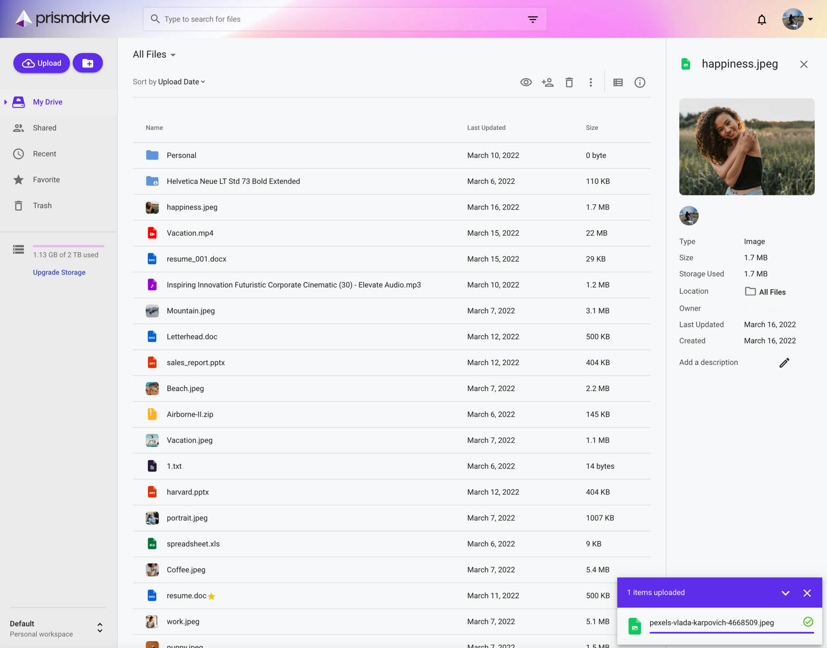Click the storage usage progress bar
This screenshot has width=827, height=648.
coord(68,245)
